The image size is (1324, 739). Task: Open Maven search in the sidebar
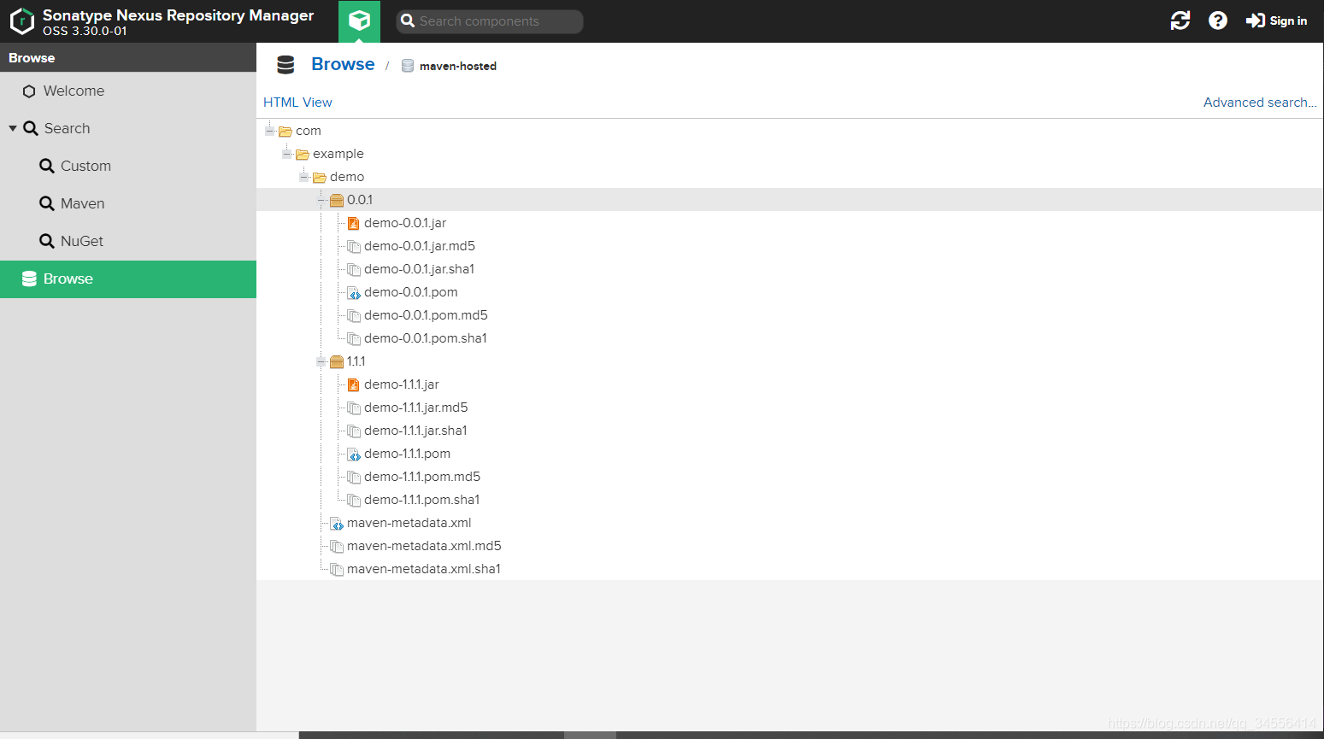pyautogui.click(x=128, y=203)
